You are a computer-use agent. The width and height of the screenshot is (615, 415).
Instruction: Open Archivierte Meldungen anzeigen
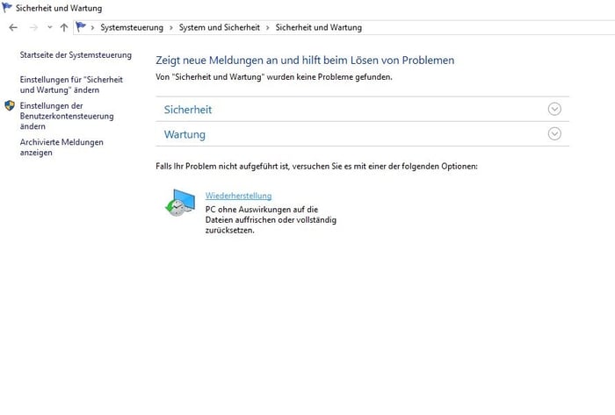point(61,147)
